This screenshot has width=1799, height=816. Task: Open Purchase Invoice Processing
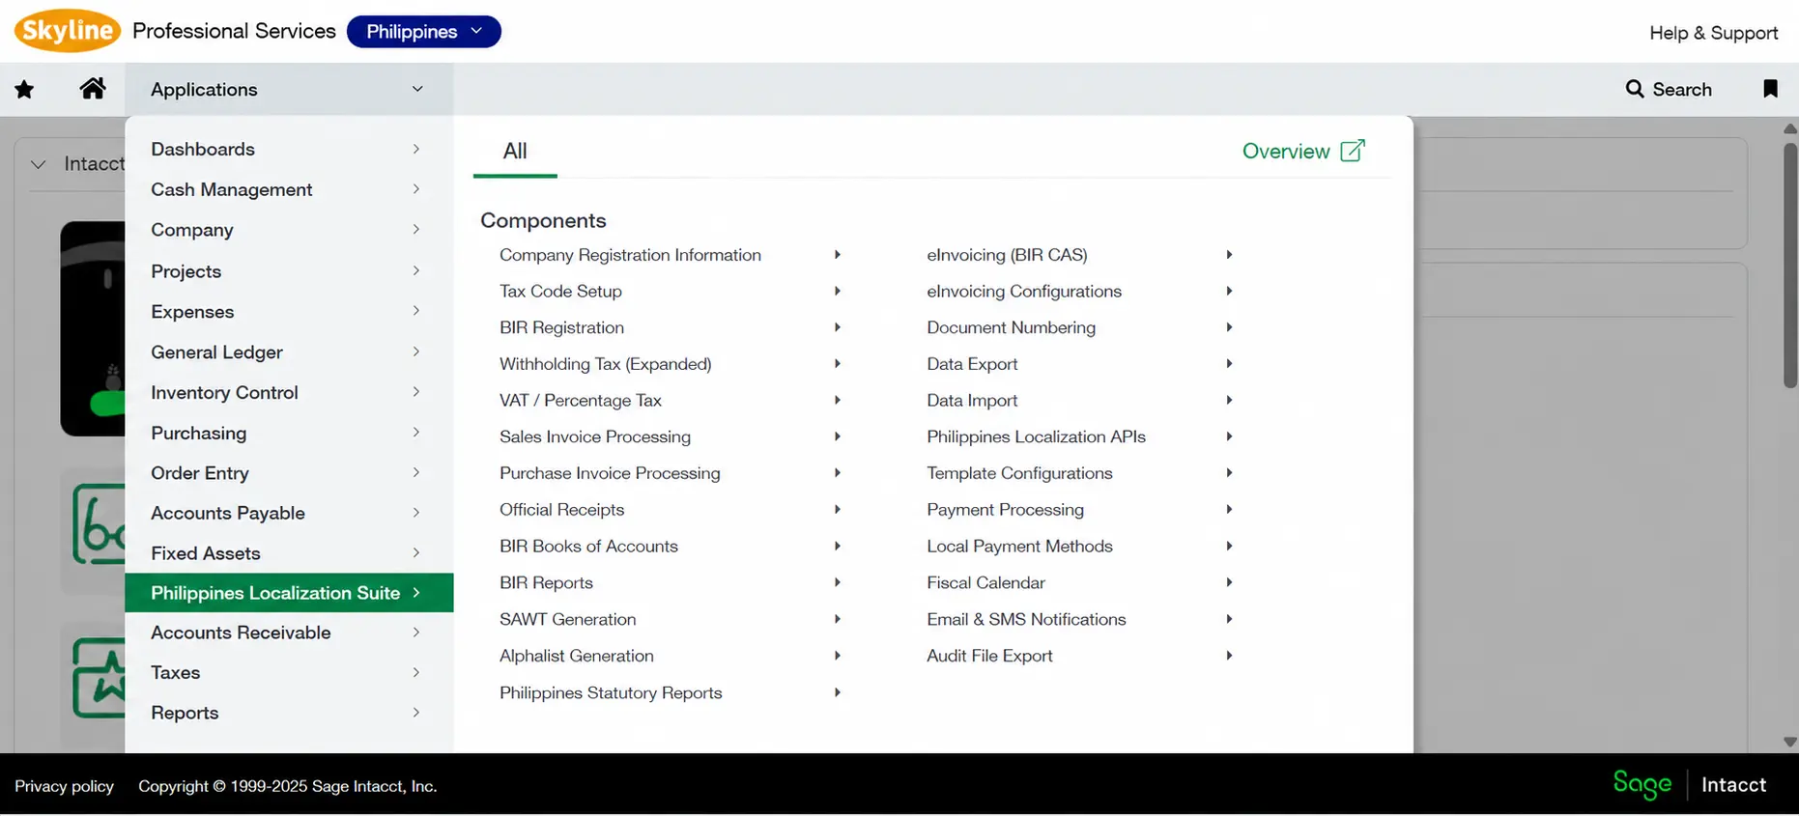click(x=610, y=473)
